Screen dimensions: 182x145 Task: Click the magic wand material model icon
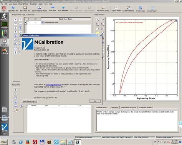(x=16, y=111)
